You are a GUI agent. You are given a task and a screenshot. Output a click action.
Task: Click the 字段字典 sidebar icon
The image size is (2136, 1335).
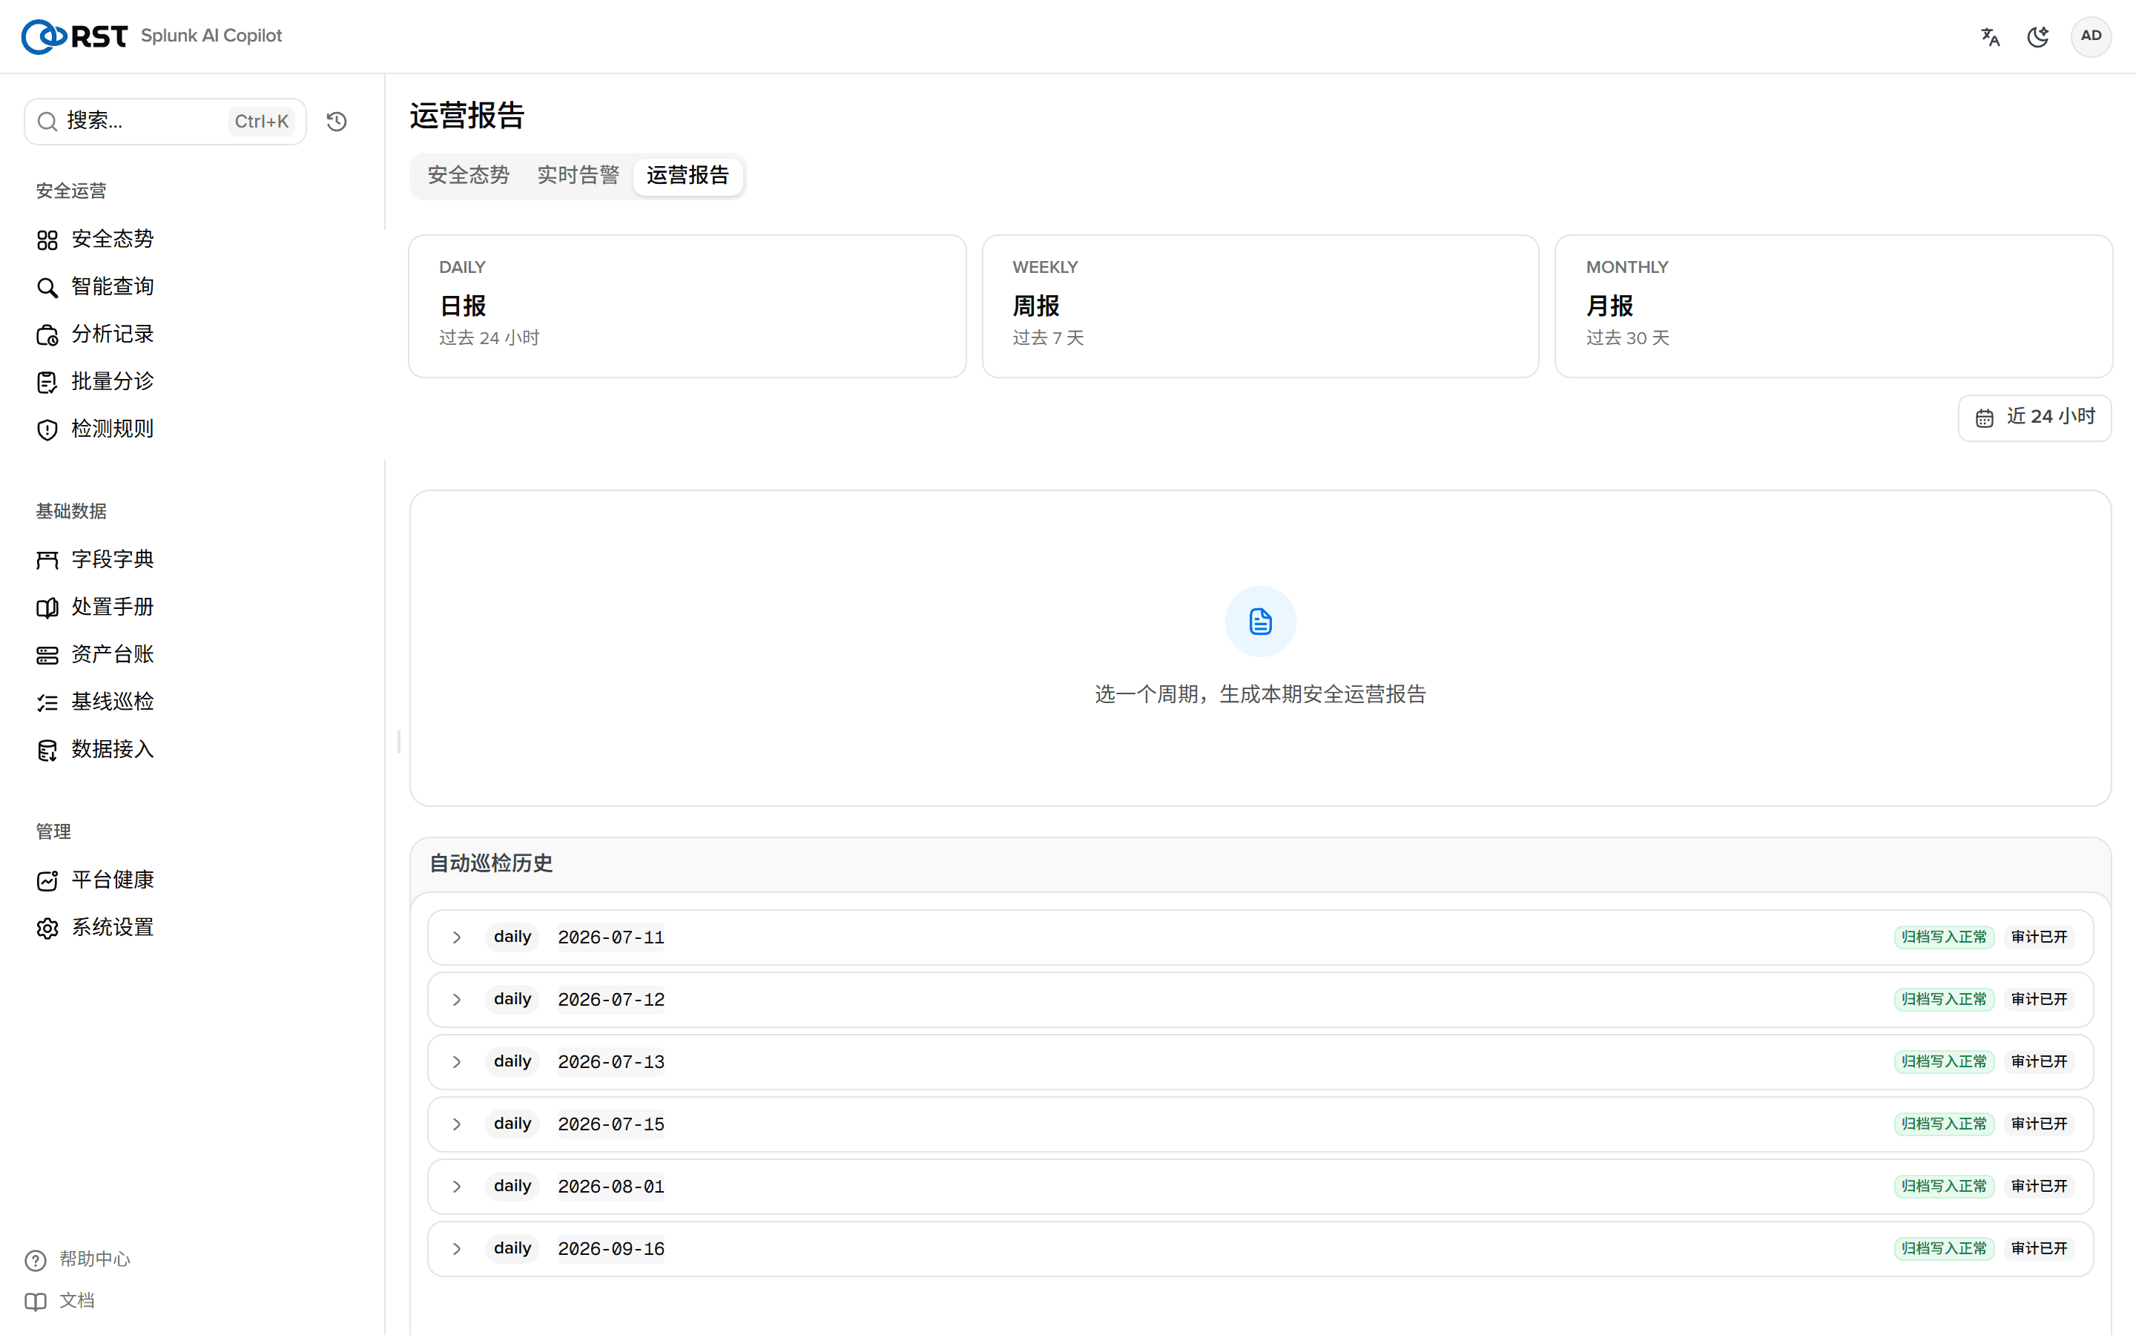coord(47,560)
